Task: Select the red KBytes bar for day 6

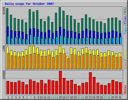Action: click(26, 89)
